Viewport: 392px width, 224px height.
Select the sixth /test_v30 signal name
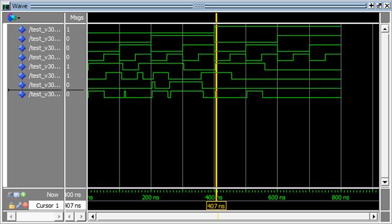coord(44,75)
